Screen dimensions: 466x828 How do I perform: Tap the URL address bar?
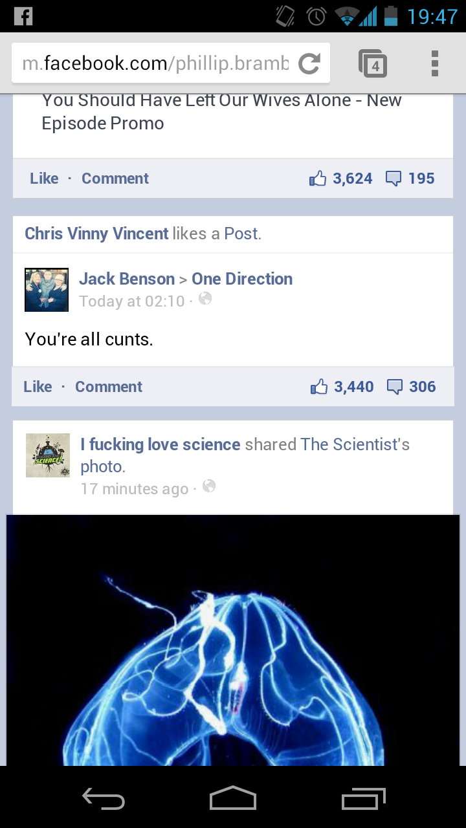point(155,63)
